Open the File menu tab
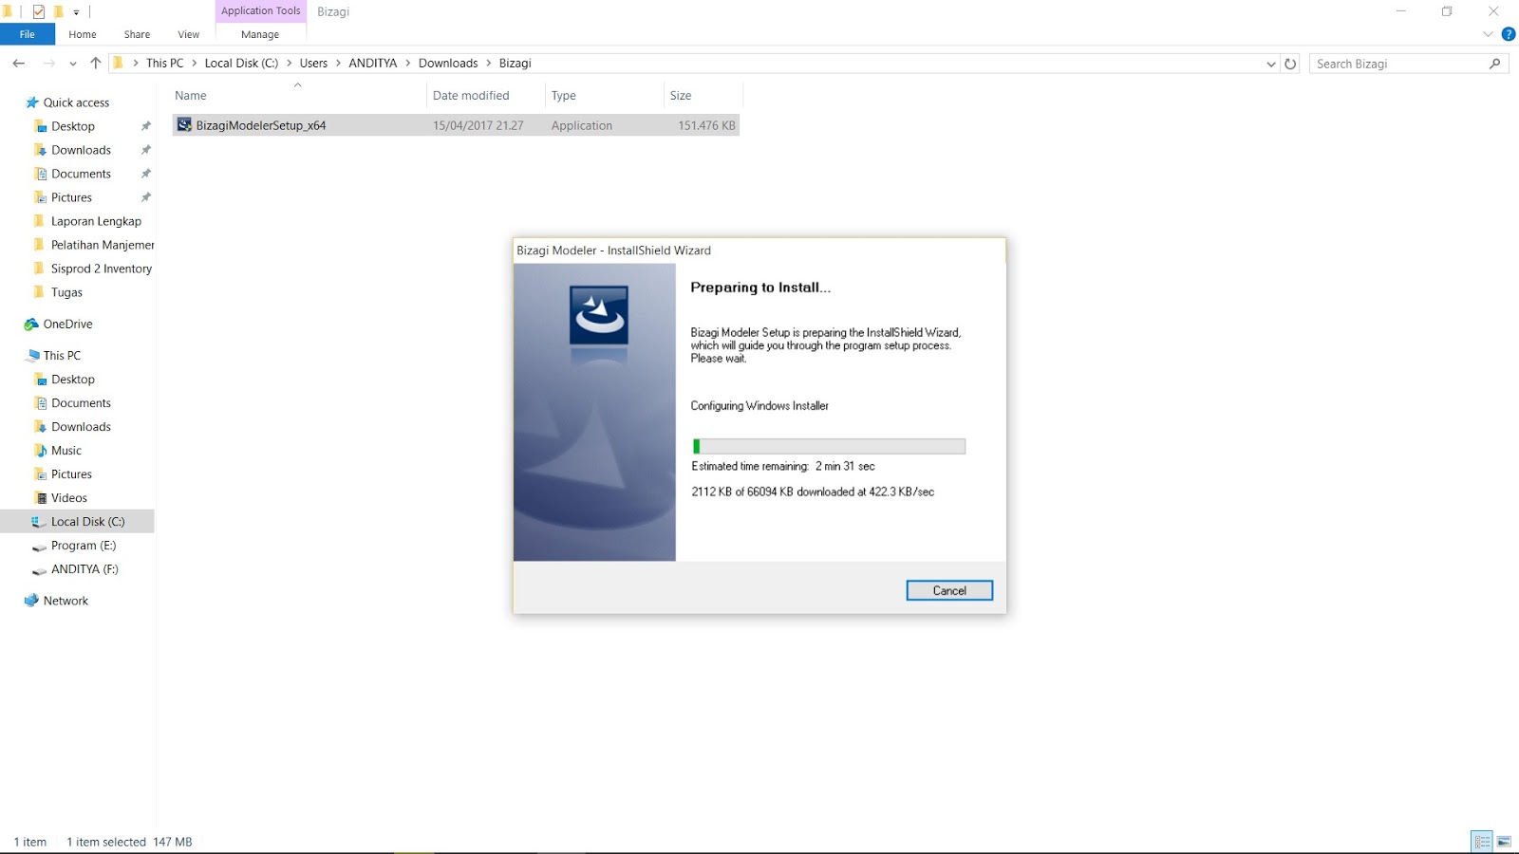This screenshot has width=1519, height=854. [28, 34]
